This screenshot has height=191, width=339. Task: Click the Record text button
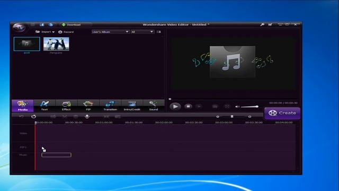(x=68, y=32)
